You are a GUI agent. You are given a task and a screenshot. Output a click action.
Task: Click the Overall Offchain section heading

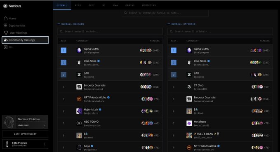(x=183, y=24)
